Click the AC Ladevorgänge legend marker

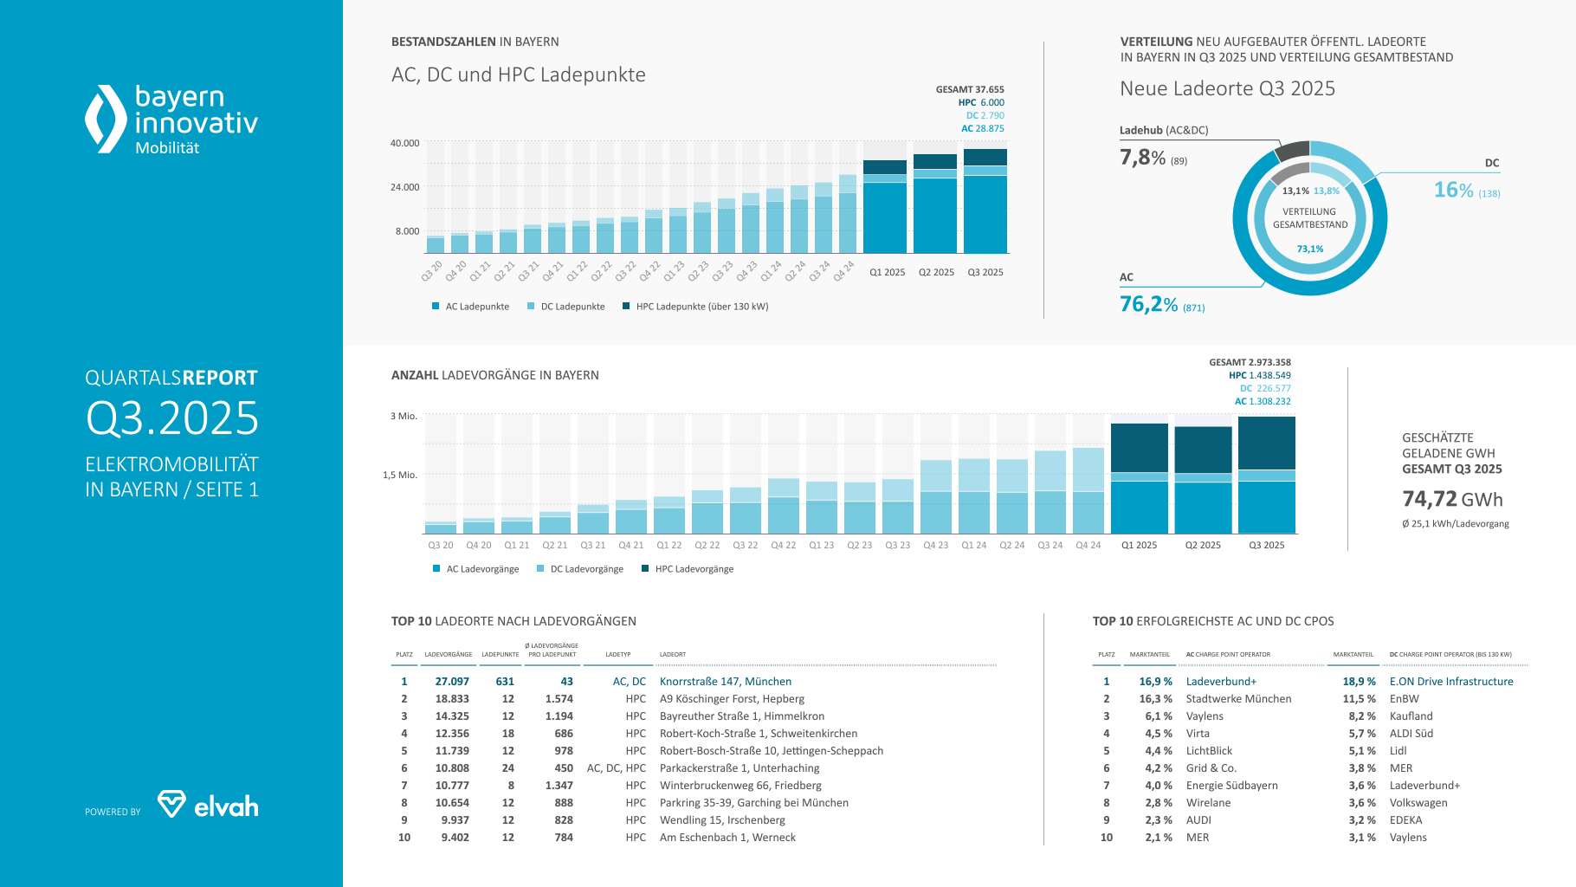(x=436, y=568)
